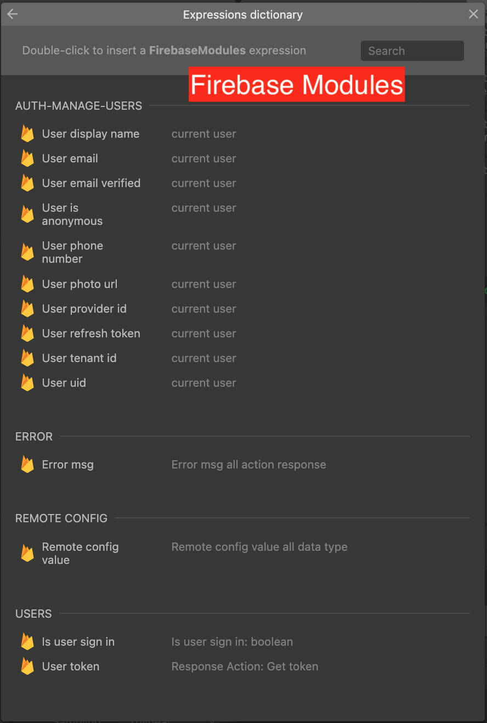The image size is (487, 723).
Task: Click the User token expression label
Action: (x=71, y=666)
